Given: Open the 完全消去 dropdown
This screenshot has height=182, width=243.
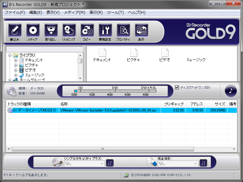Looking at the screenshot, I should (x=178, y=164).
